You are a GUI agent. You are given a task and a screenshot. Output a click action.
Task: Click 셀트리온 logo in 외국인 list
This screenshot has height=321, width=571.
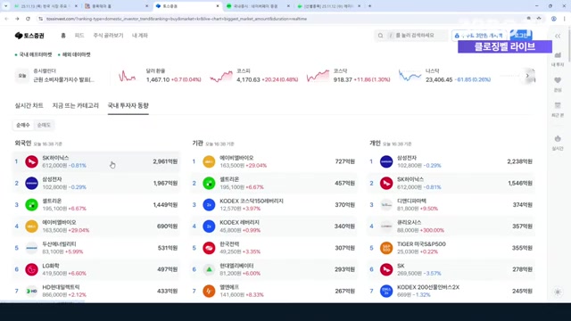32,204
